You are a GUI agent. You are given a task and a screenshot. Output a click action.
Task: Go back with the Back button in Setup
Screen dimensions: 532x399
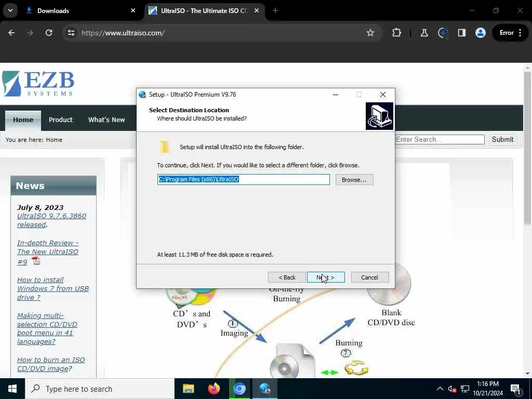pyautogui.click(x=287, y=277)
